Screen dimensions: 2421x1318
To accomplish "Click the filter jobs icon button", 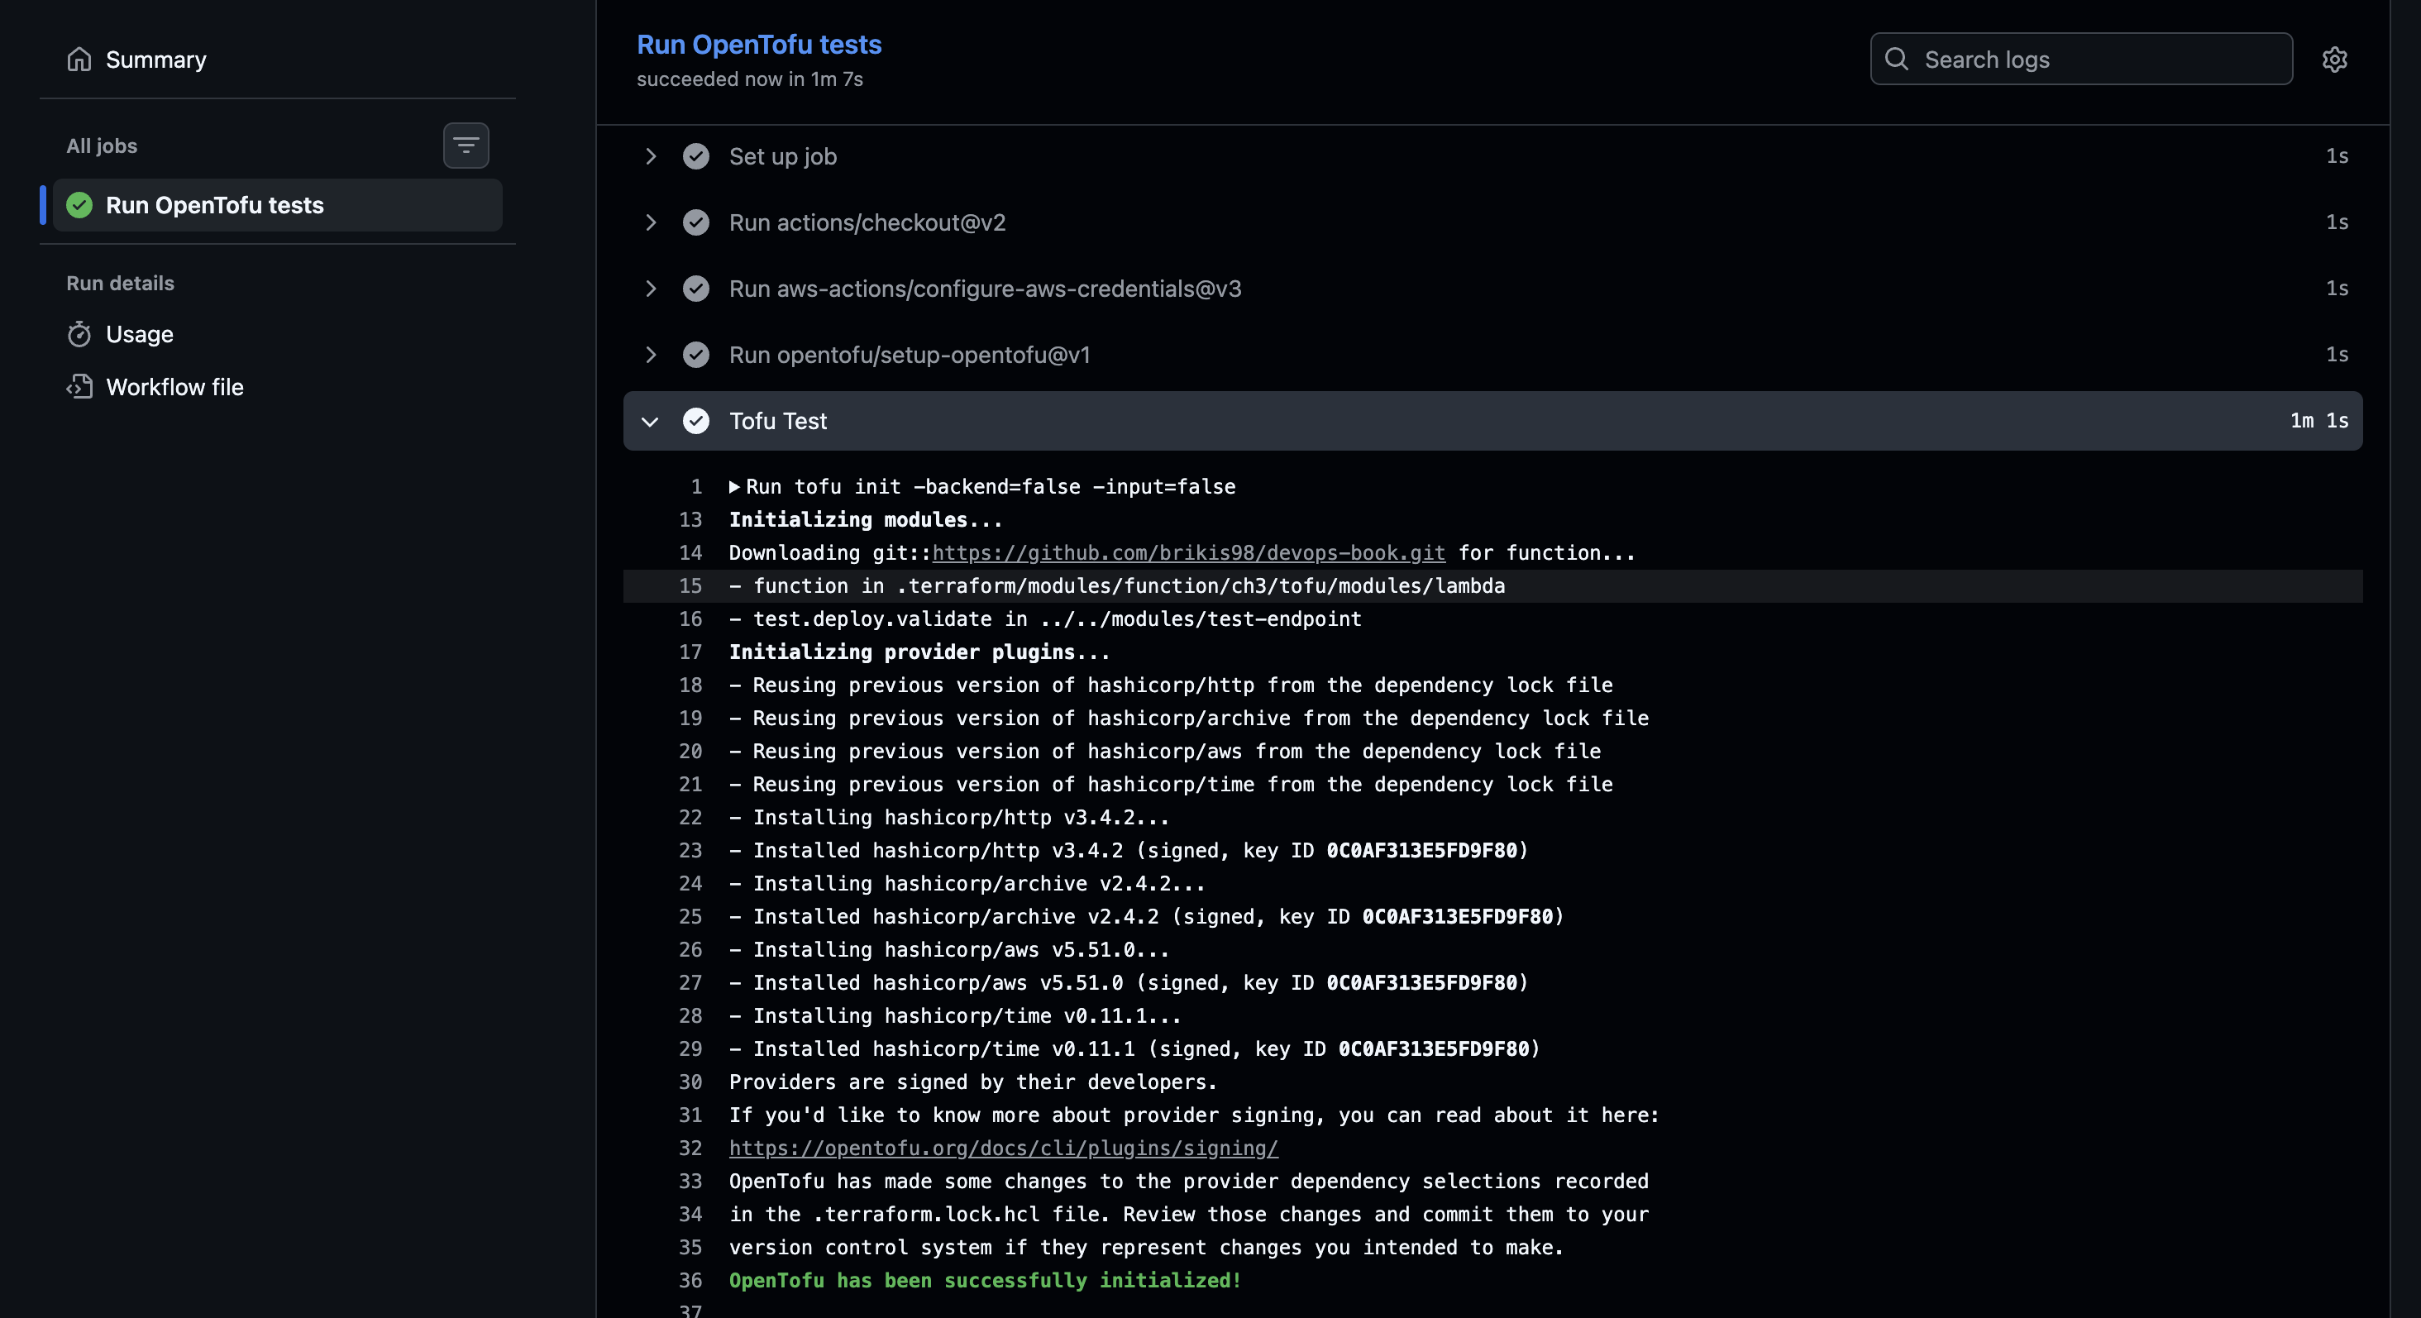I will [466, 146].
